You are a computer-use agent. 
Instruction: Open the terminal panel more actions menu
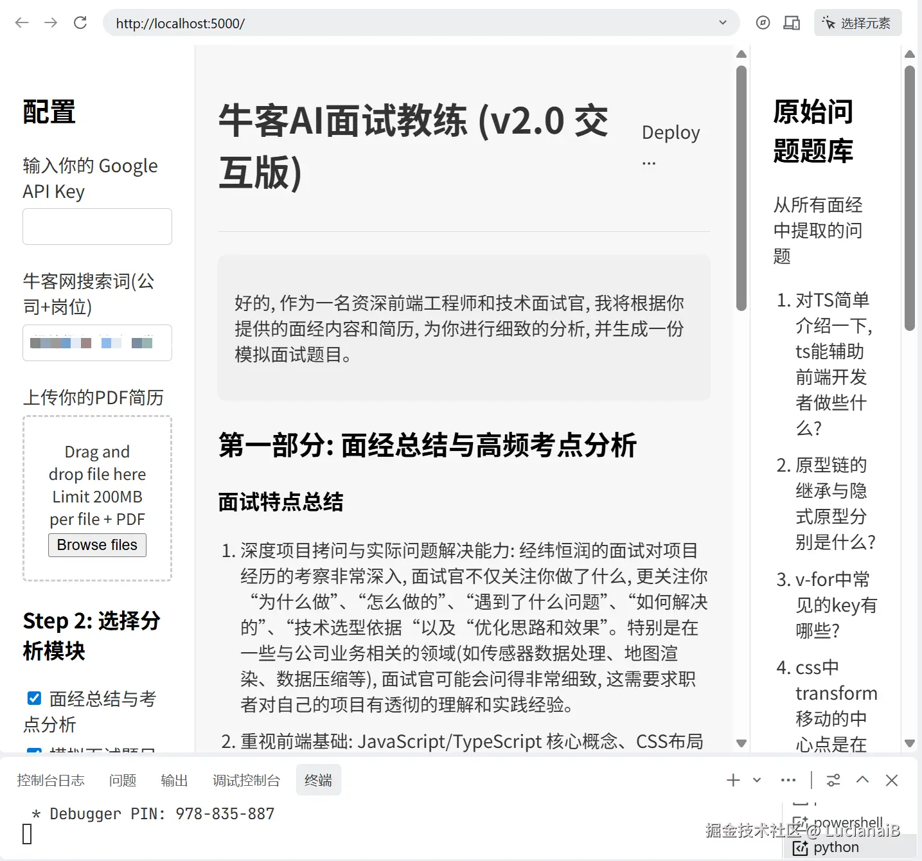coord(788,780)
